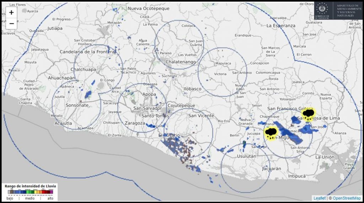364x203 pixels.
Task: Click the Sonsonate map label
Action: click(x=77, y=105)
